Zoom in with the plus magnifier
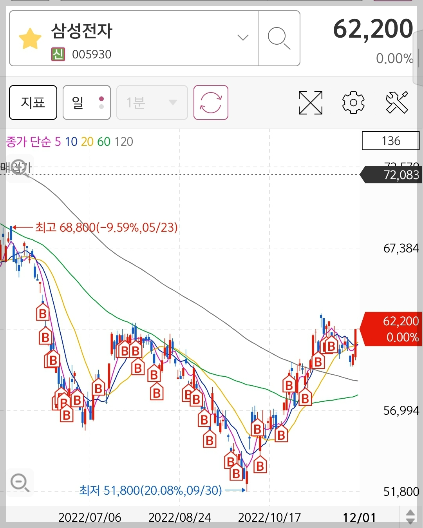 point(20,168)
